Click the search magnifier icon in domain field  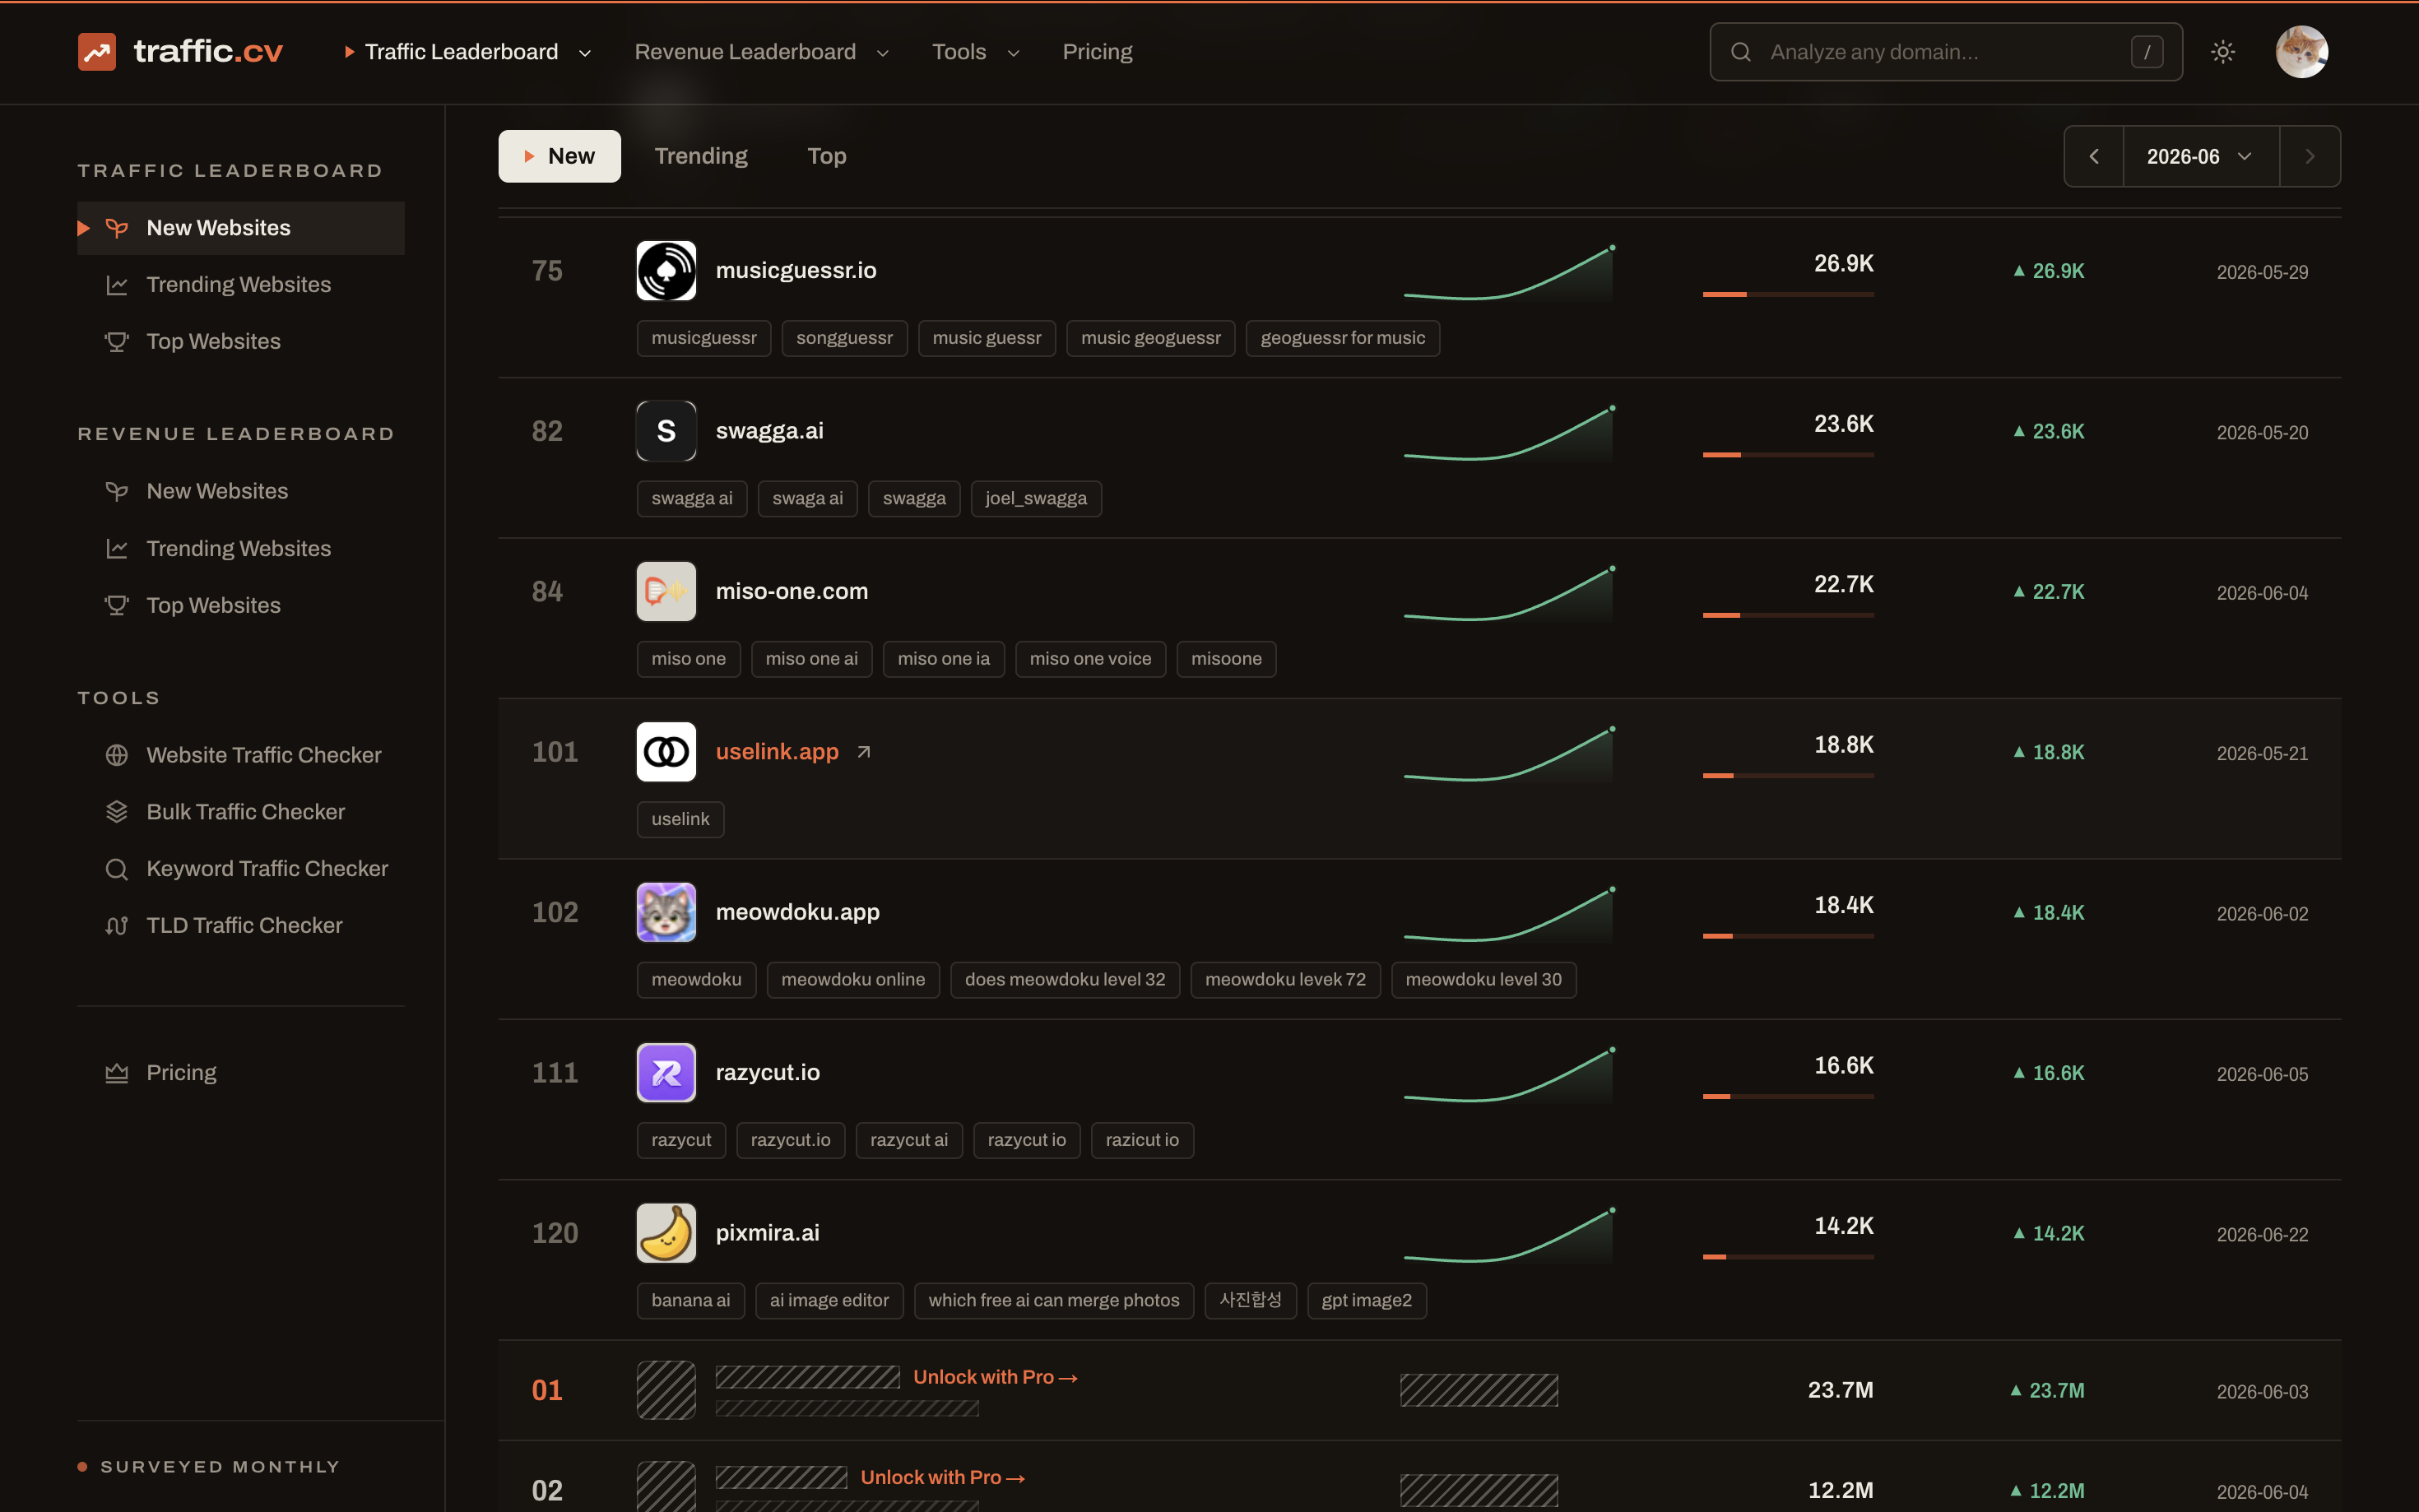(1740, 52)
